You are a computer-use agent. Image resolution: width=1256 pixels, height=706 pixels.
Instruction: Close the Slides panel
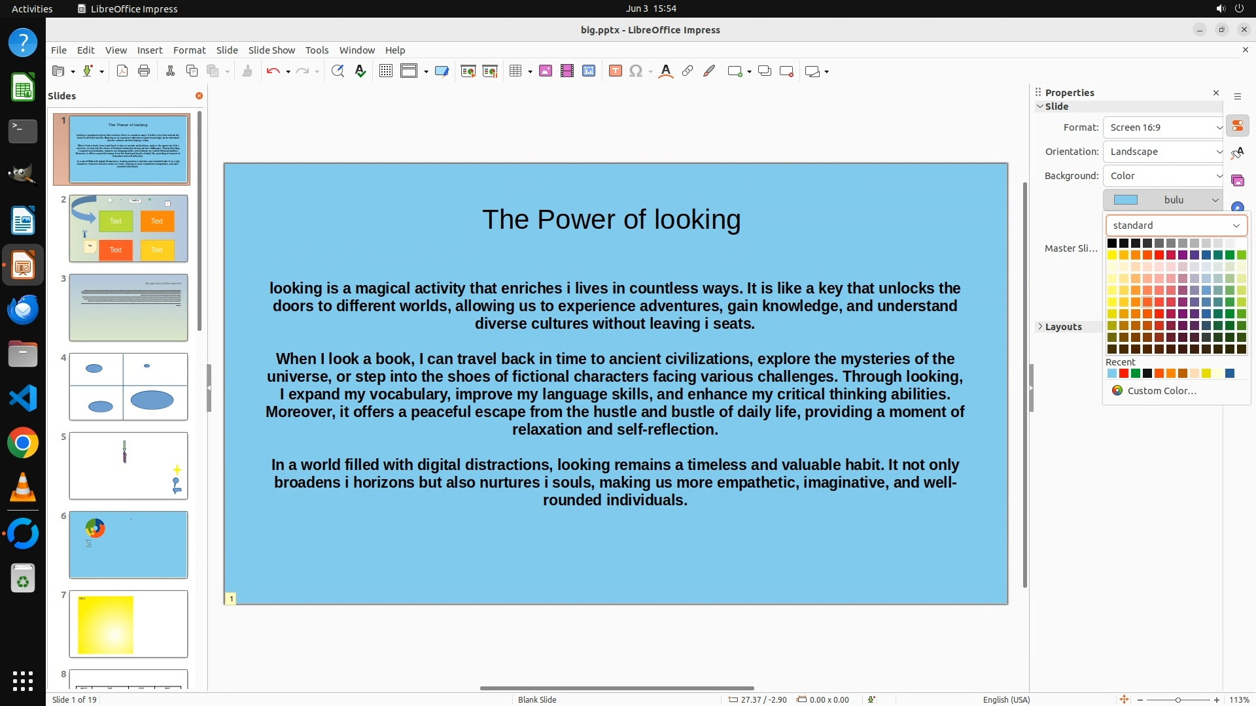click(x=199, y=96)
